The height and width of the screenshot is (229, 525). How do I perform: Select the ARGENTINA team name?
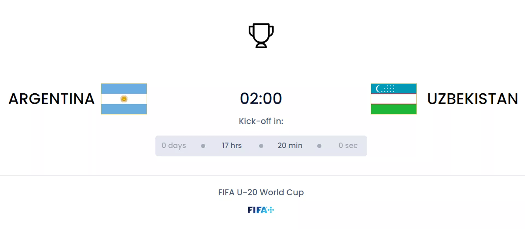pyautogui.click(x=52, y=99)
